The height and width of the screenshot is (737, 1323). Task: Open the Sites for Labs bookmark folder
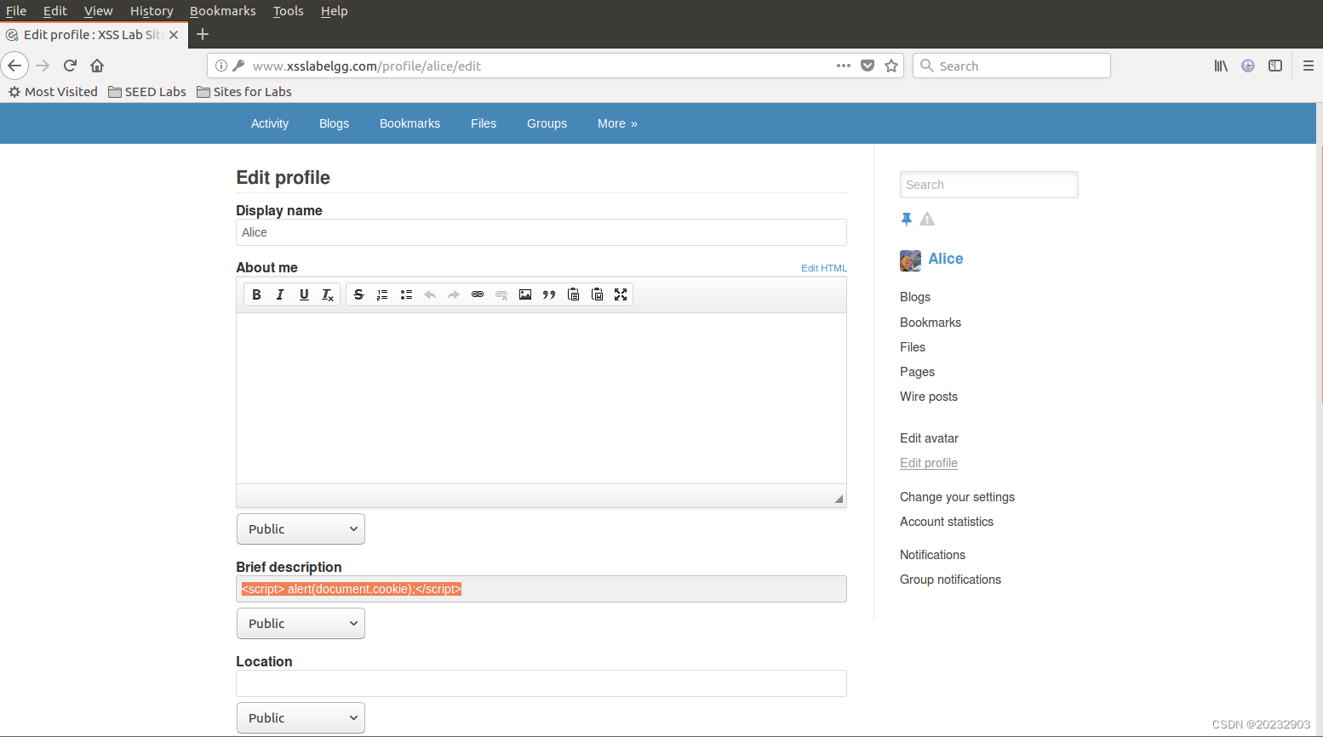pos(244,92)
